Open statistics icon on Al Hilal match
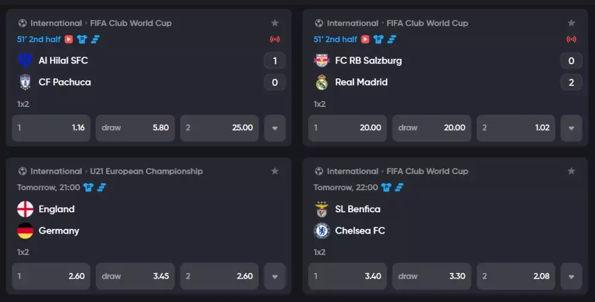The image size is (595, 302). [x=95, y=39]
